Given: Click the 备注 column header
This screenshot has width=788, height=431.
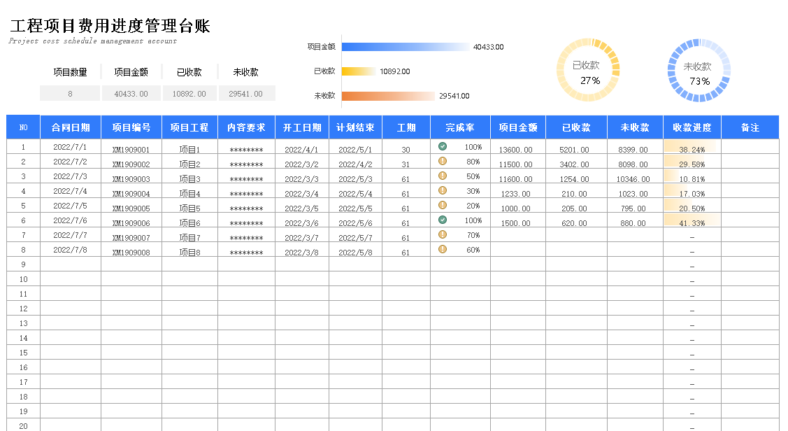Looking at the screenshot, I should pyautogui.click(x=750, y=127).
